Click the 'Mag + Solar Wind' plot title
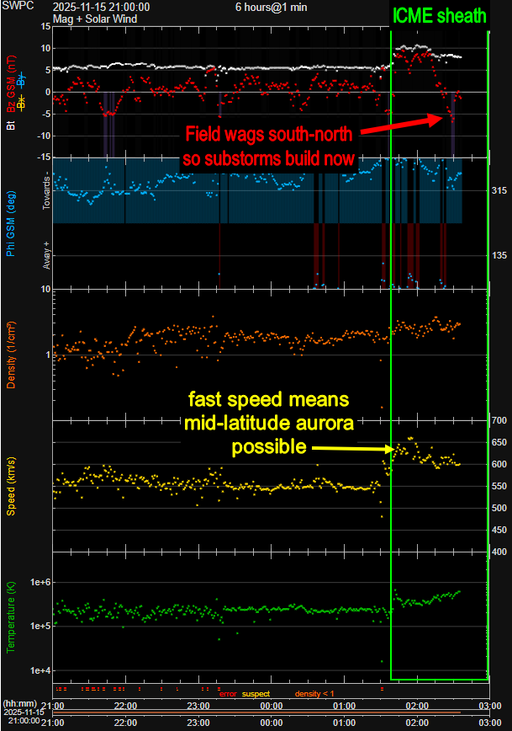Image resolution: width=512 pixels, height=731 pixels. tap(95, 19)
